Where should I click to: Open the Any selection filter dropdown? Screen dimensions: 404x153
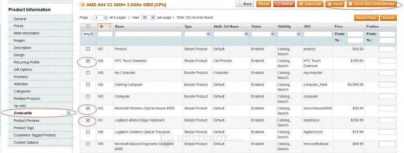click(x=88, y=34)
